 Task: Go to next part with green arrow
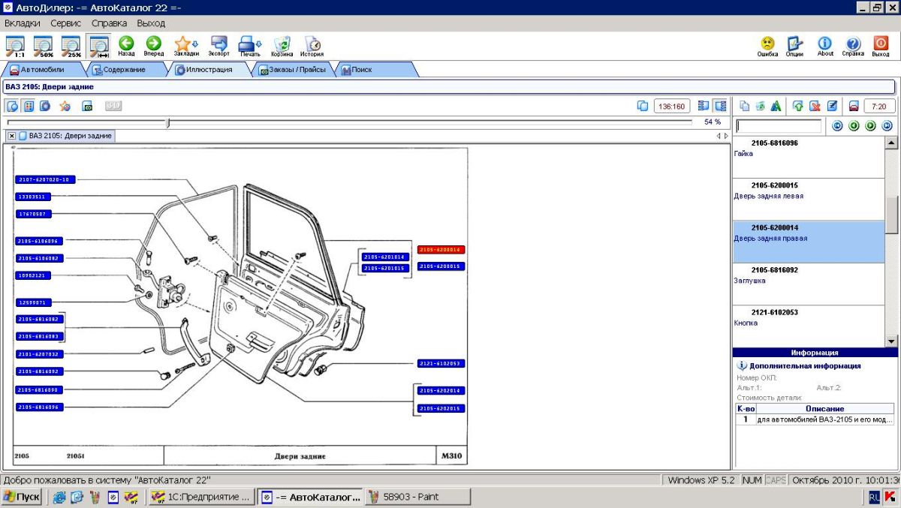[x=870, y=126]
